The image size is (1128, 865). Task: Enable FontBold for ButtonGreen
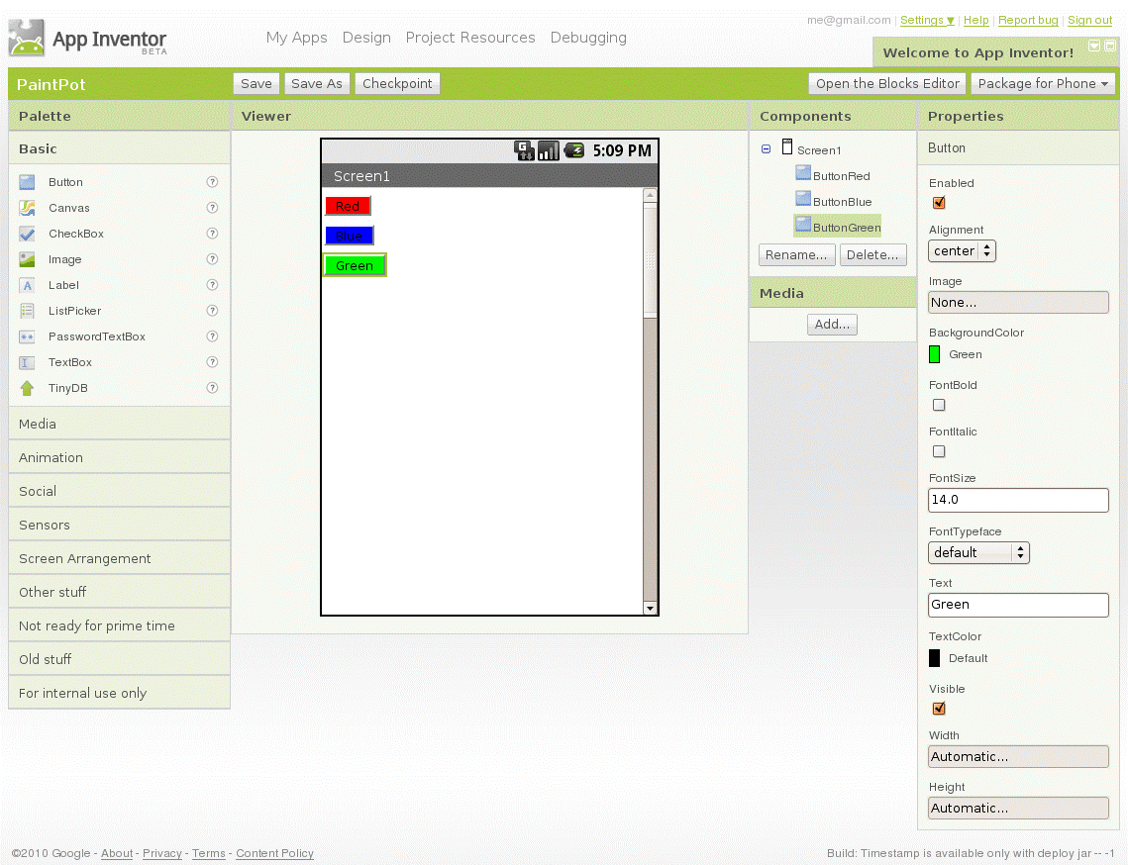coord(938,405)
